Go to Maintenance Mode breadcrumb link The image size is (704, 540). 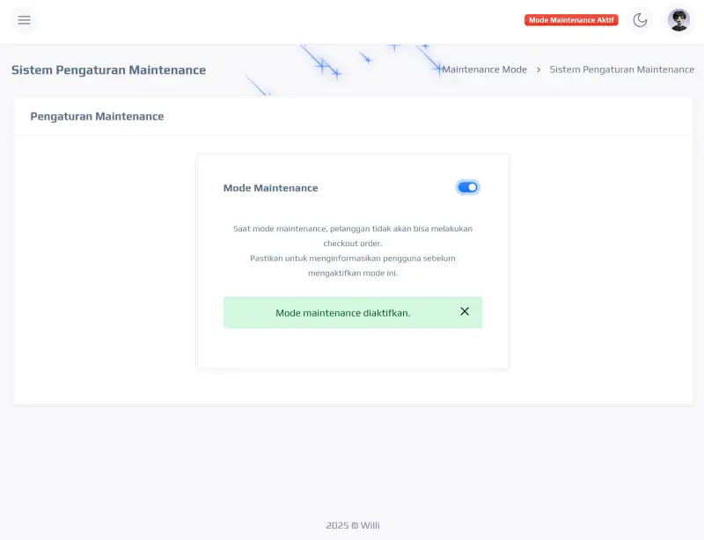(485, 69)
